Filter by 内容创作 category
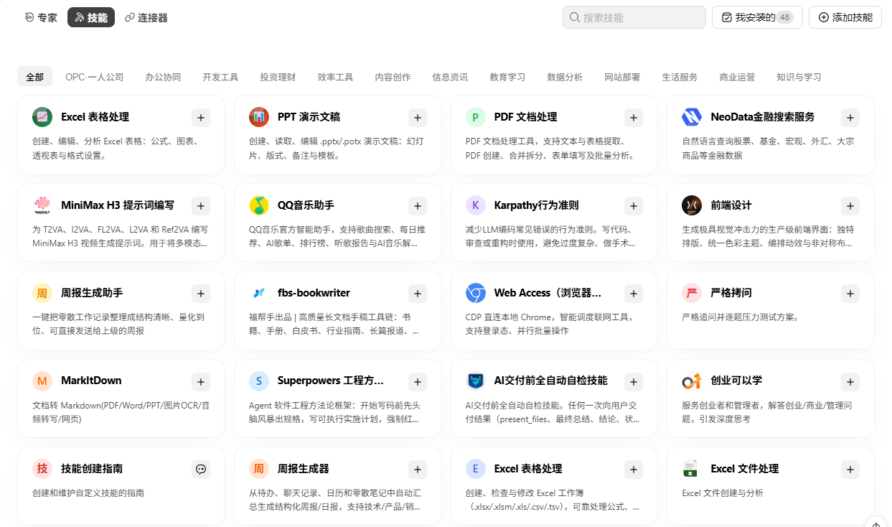The image size is (892, 527). pyautogui.click(x=393, y=77)
